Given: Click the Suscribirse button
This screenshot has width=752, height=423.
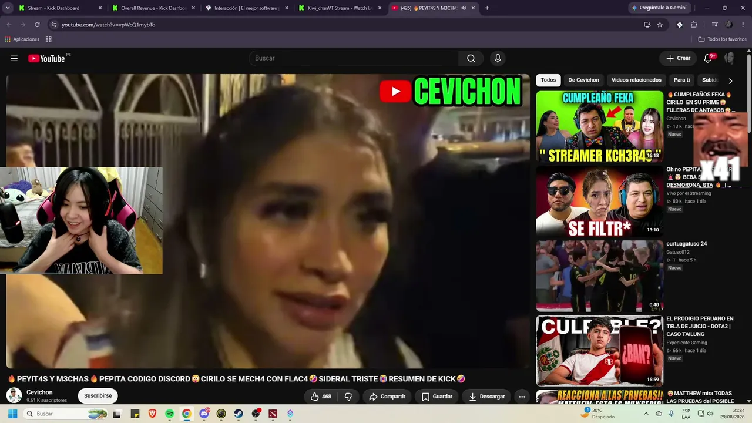Looking at the screenshot, I should tap(98, 396).
